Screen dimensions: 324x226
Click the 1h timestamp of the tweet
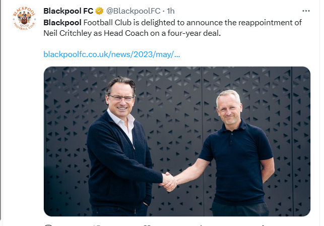tap(171, 11)
